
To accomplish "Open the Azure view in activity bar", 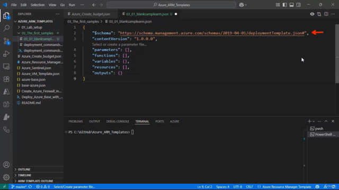I will pyautogui.click(x=6, y=92).
